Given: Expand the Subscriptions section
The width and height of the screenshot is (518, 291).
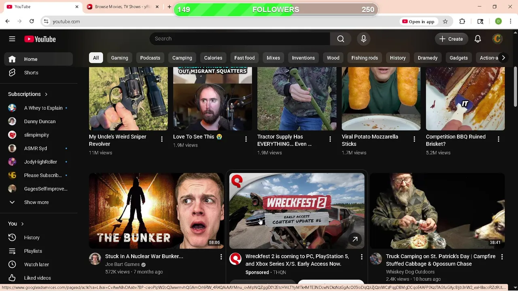Looking at the screenshot, I should coord(28,94).
